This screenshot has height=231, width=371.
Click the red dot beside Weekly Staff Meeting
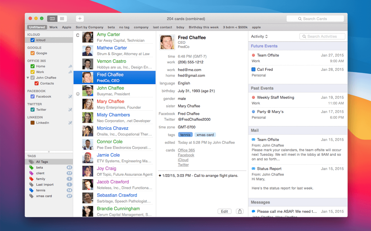[x=254, y=97]
